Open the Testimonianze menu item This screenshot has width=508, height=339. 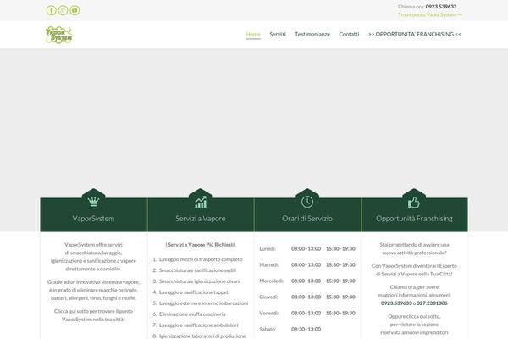[x=312, y=34]
